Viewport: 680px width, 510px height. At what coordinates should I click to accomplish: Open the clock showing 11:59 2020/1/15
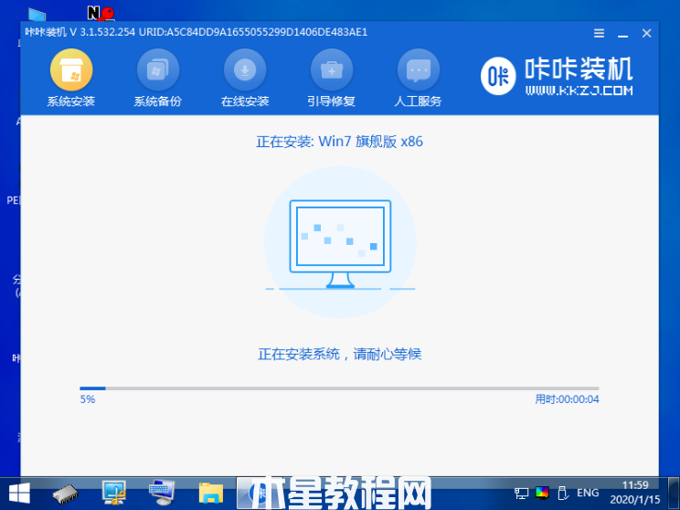[x=635, y=493]
